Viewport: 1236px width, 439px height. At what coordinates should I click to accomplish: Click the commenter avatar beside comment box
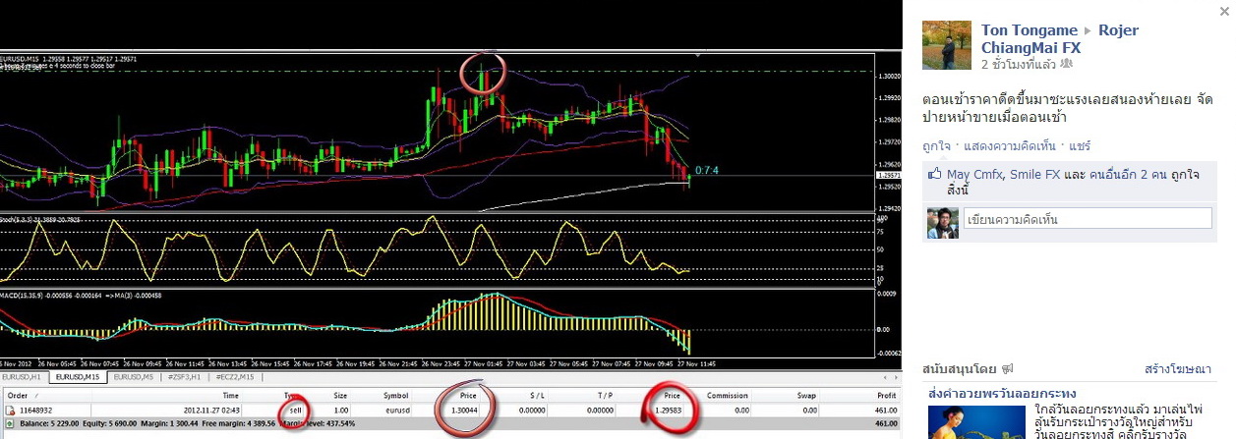click(x=943, y=222)
